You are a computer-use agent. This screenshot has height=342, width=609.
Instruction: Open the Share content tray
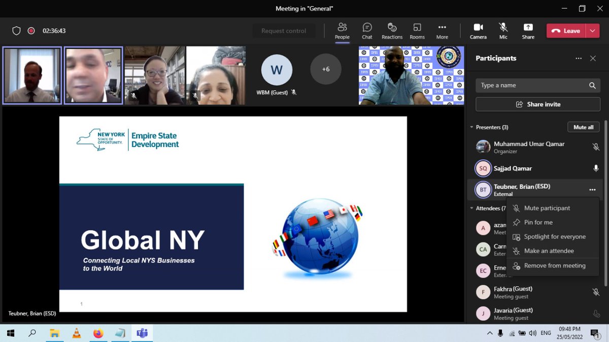click(x=528, y=30)
